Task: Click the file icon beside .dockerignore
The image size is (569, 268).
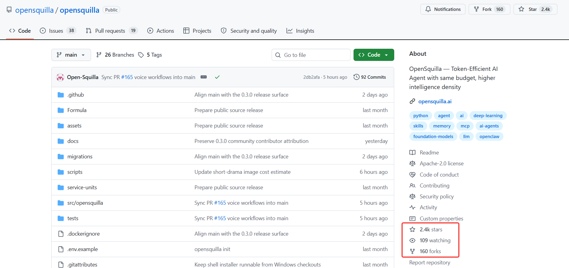Action: [61, 234]
